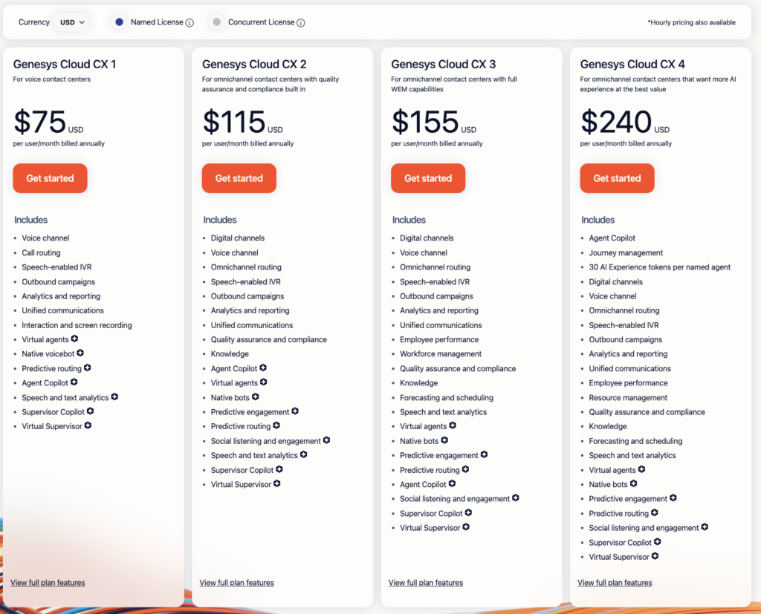
Task: Click Get started for Genesys Cloud CX 1
Action: click(x=50, y=178)
